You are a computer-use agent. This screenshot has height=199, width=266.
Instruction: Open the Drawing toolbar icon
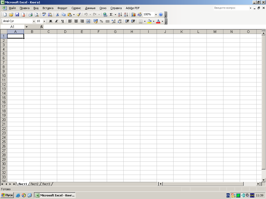[x=139, y=15]
